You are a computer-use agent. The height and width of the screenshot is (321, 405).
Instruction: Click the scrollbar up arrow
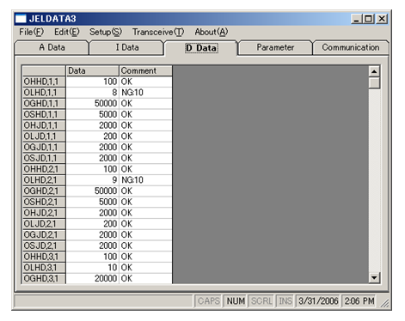coord(374,71)
